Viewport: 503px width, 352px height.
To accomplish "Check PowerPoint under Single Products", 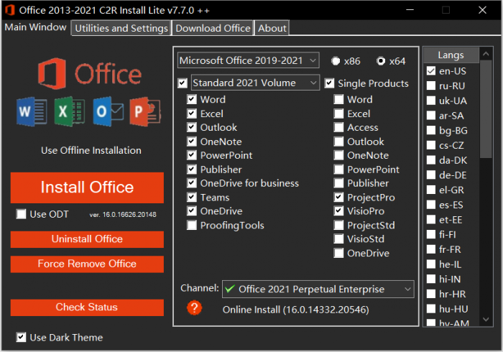I will (x=338, y=170).
